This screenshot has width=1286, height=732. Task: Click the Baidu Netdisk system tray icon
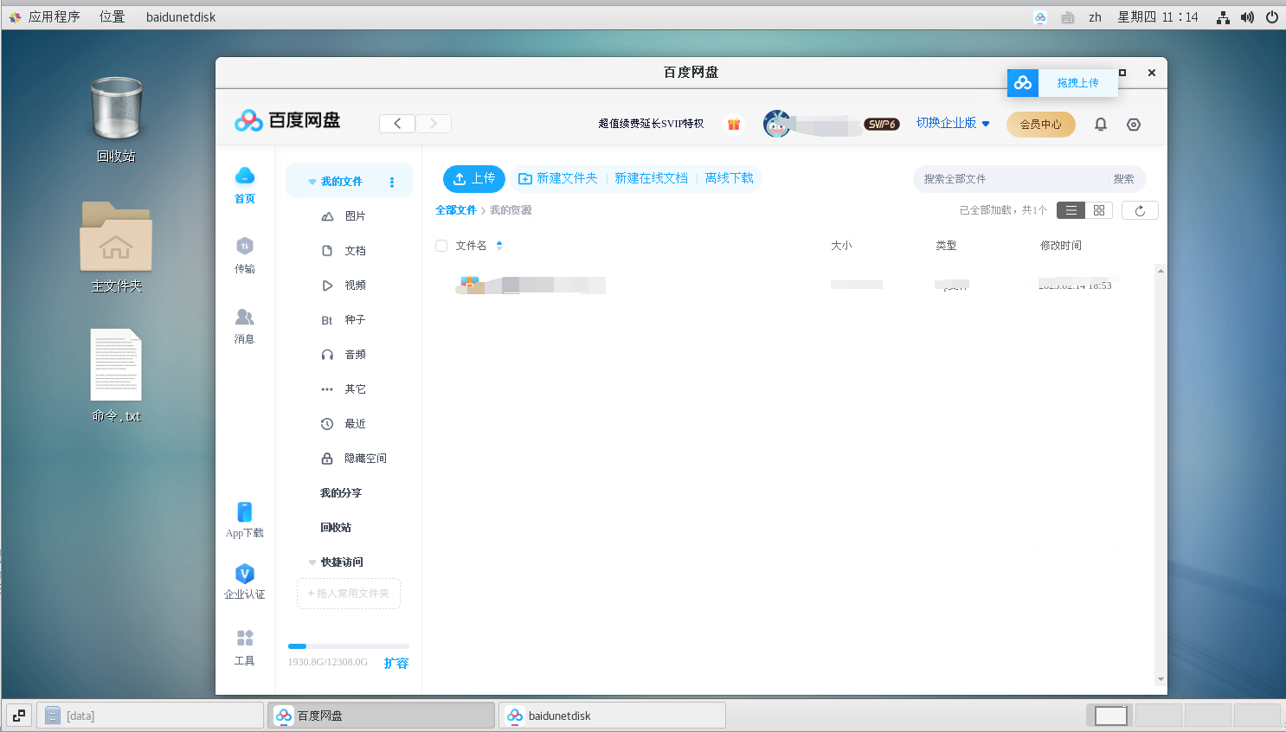pyautogui.click(x=1040, y=17)
